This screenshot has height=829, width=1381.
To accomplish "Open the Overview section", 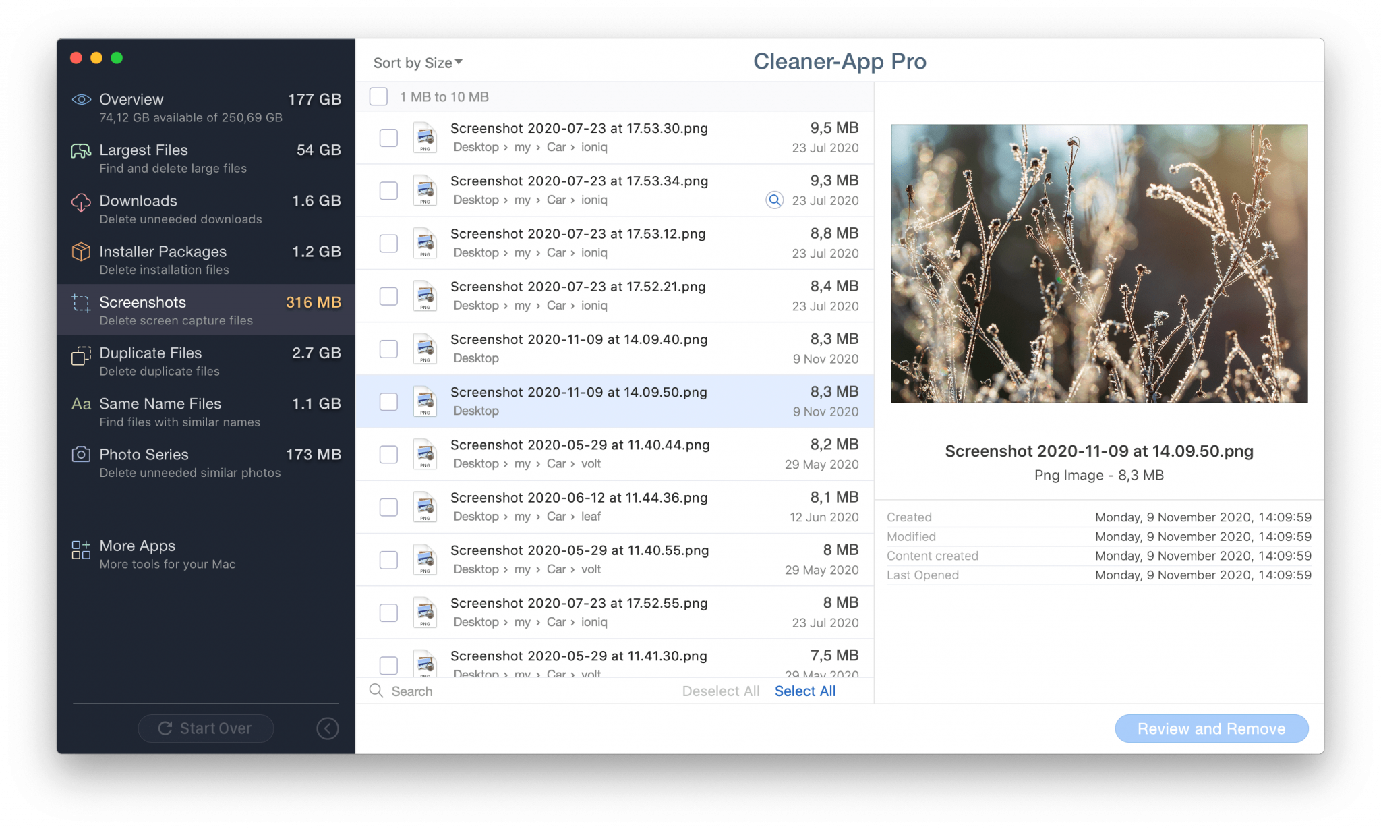I will [206, 107].
